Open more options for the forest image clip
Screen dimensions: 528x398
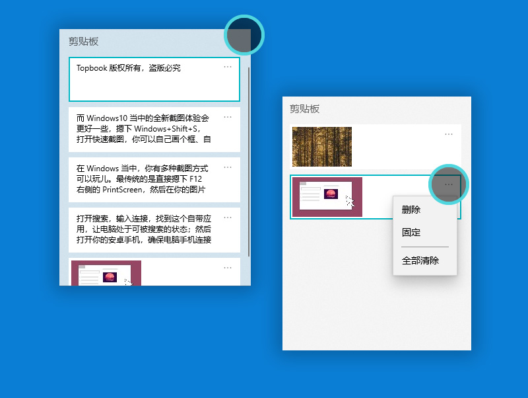click(449, 134)
